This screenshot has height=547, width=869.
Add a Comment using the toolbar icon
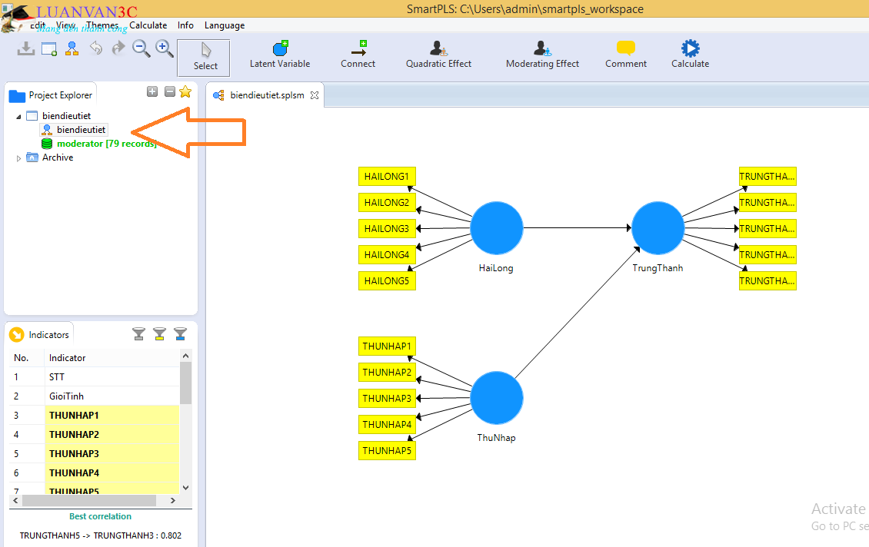626,49
